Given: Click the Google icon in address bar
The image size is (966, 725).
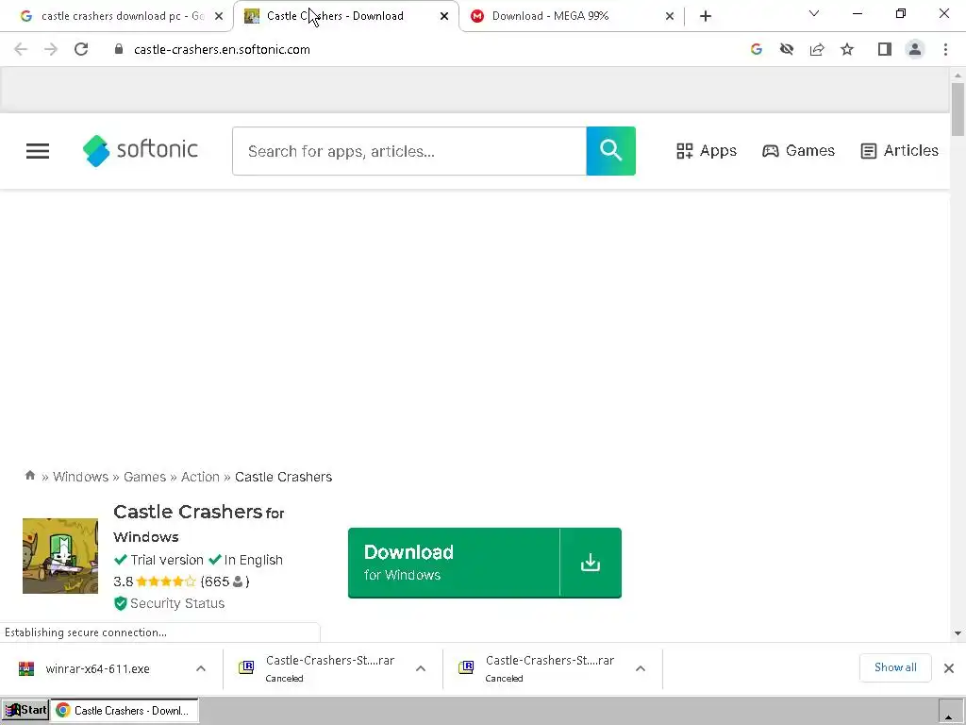Looking at the screenshot, I should click(757, 49).
